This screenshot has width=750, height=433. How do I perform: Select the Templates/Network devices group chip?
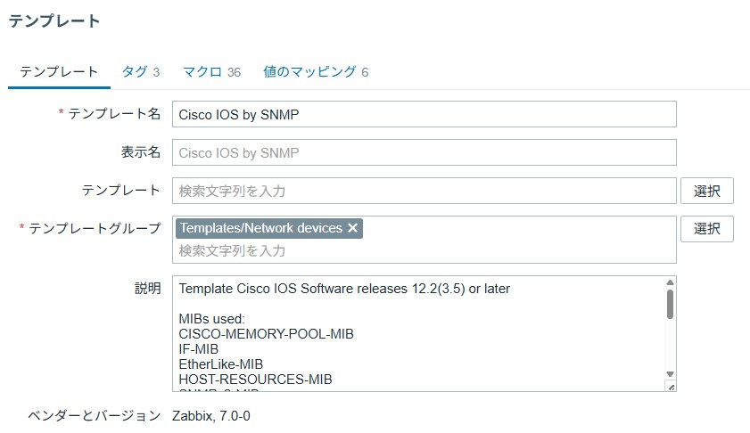pyautogui.click(x=260, y=229)
